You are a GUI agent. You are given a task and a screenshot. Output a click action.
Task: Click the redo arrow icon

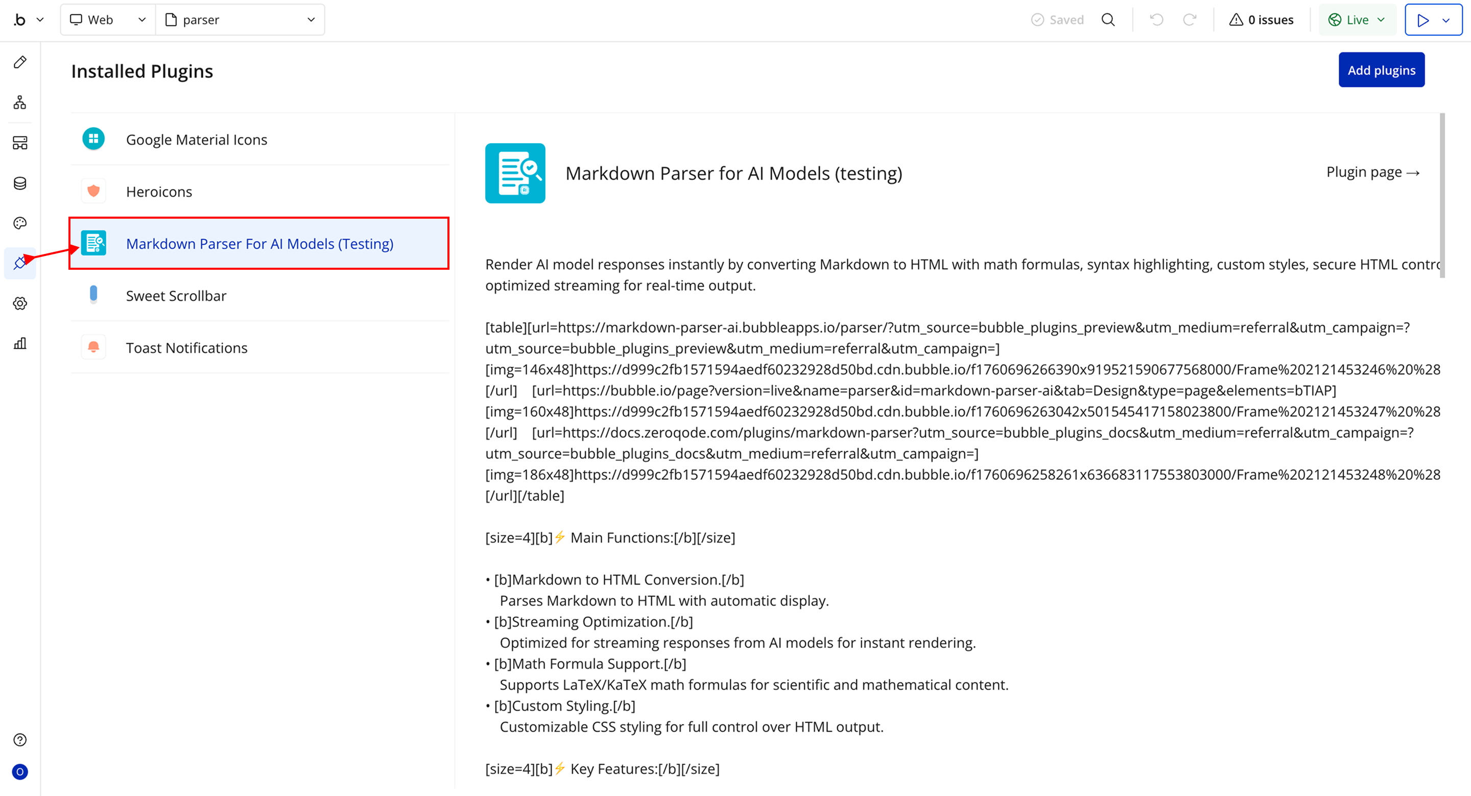click(1190, 20)
